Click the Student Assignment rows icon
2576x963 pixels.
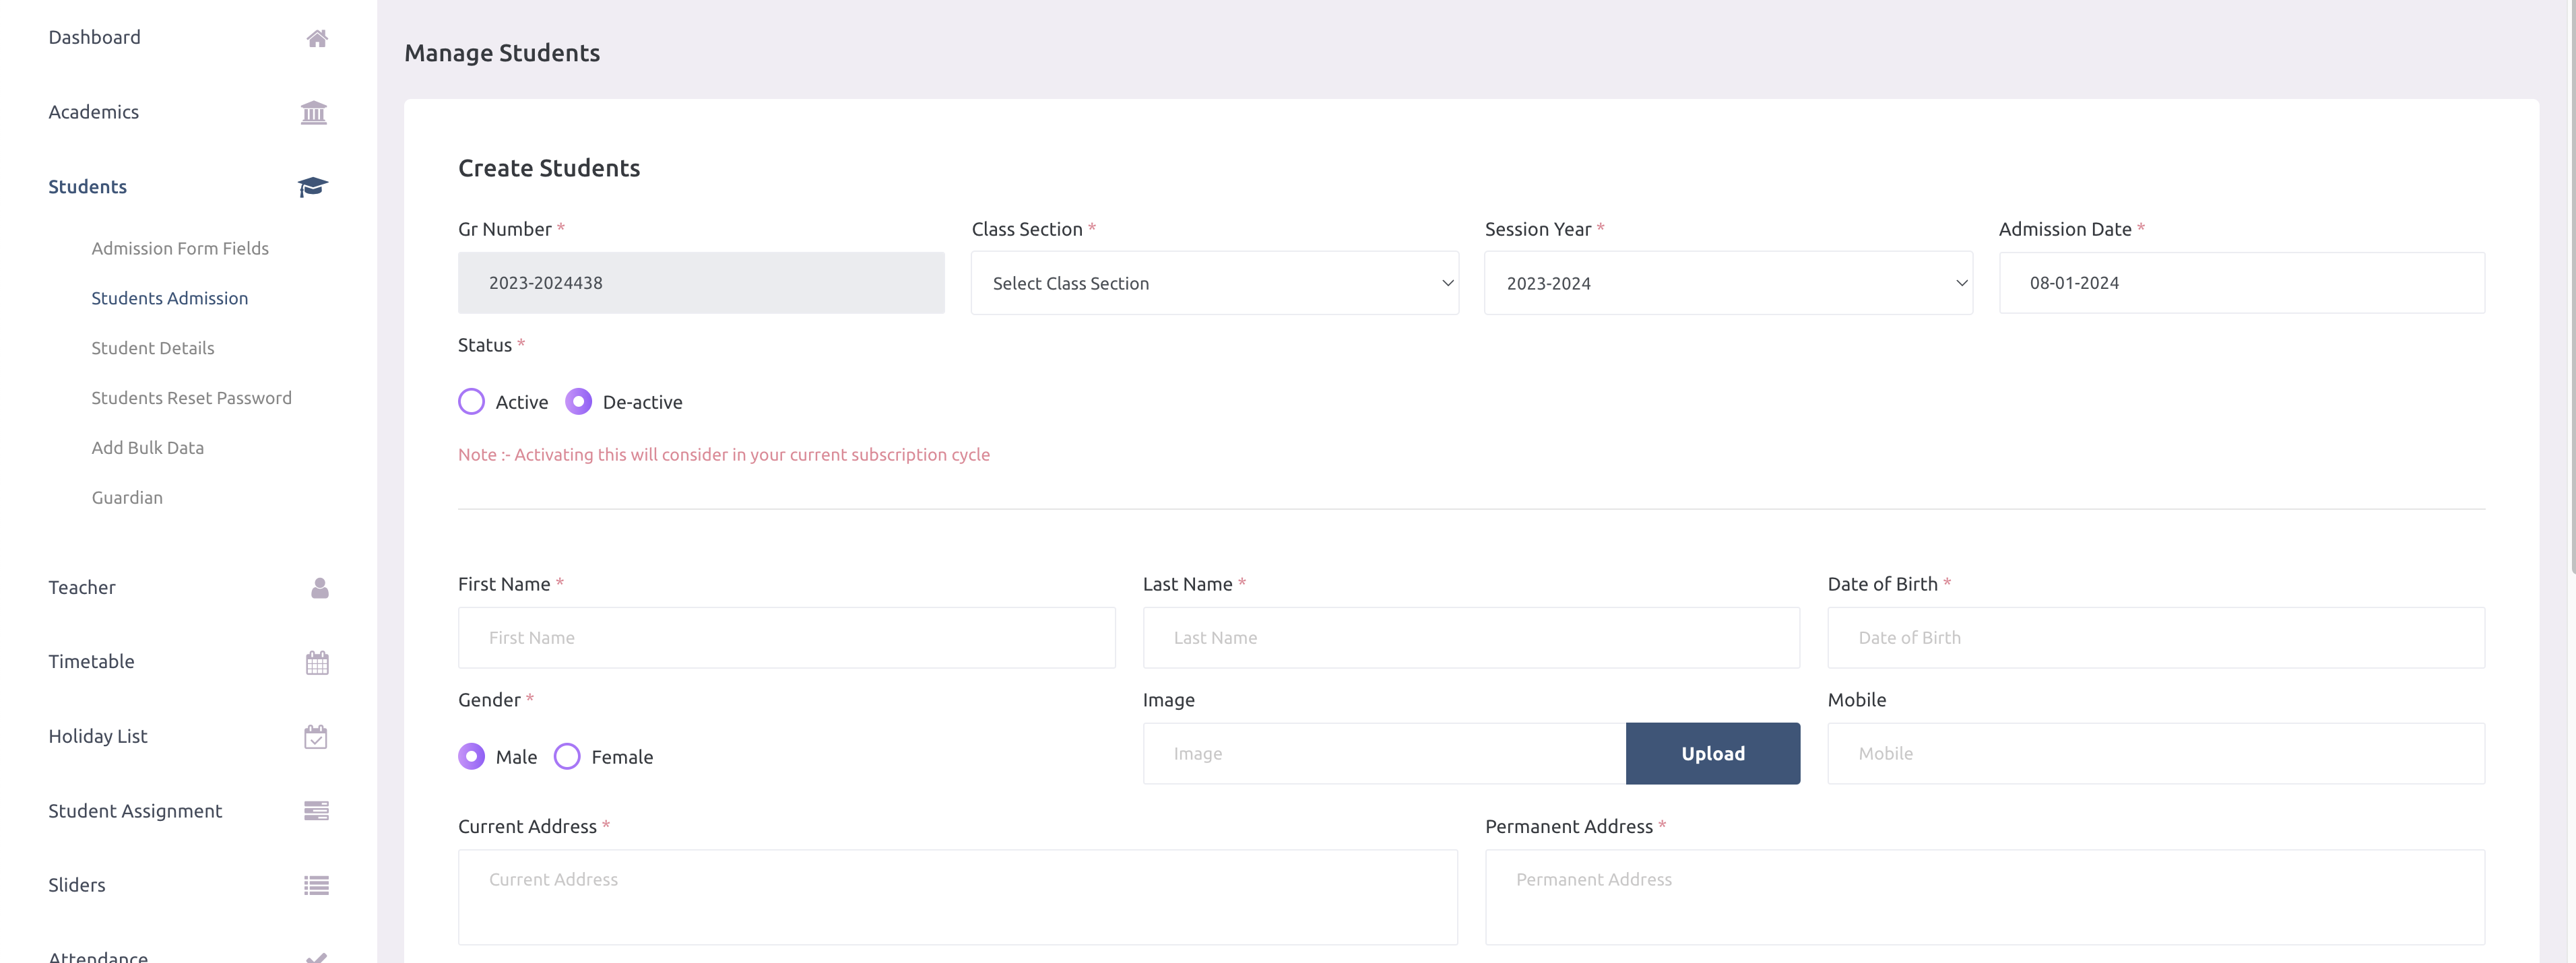[316, 811]
